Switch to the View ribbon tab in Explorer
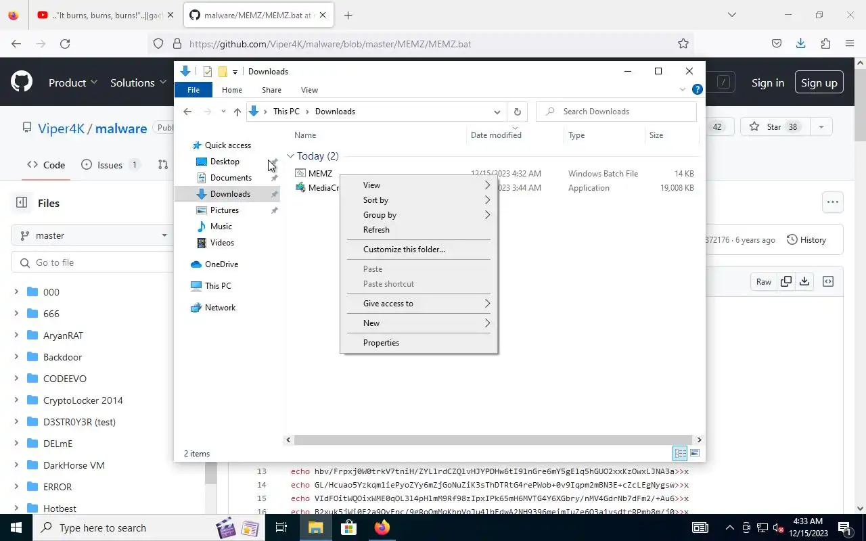The width and height of the screenshot is (866, 541). pyautogui.click(x=309, y=90)
